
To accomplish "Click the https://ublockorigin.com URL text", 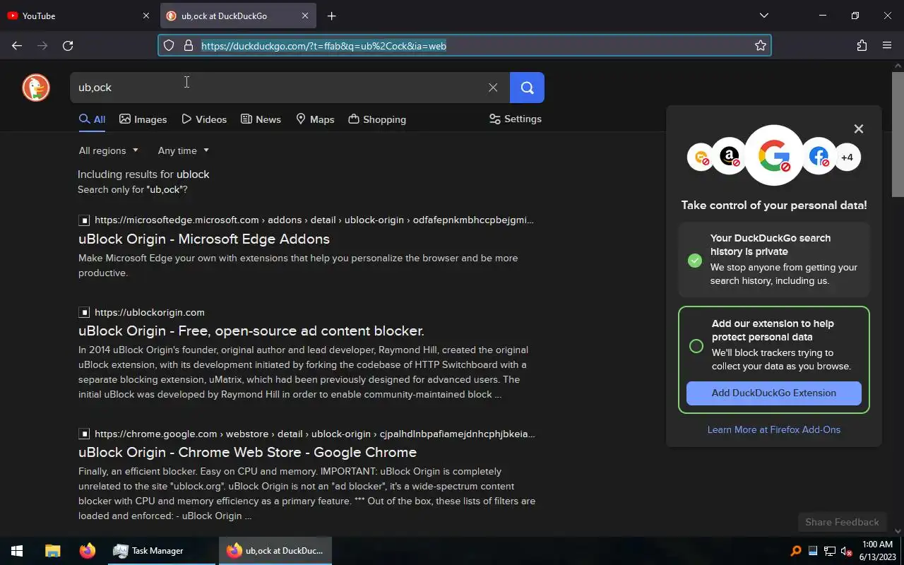I will (150, 312).
